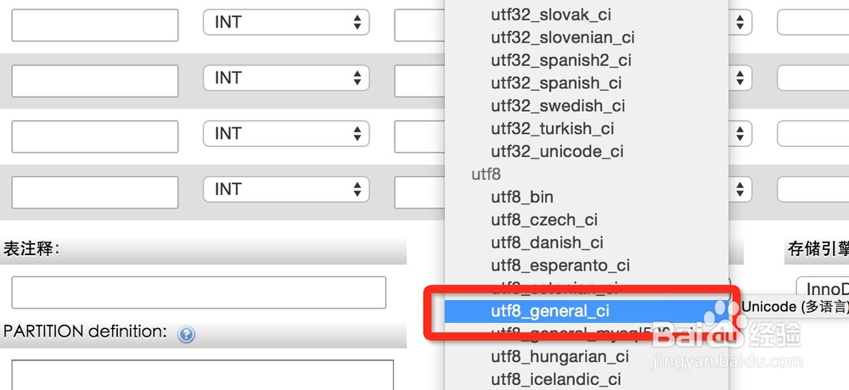Select utf8_general_ci collation

point(550,311)
